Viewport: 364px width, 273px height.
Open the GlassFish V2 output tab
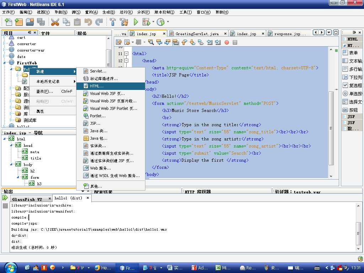[x=27, y=199]
